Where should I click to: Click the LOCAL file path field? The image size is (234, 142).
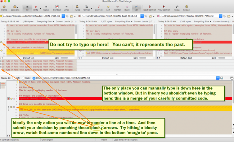click(x=32, y=16)
